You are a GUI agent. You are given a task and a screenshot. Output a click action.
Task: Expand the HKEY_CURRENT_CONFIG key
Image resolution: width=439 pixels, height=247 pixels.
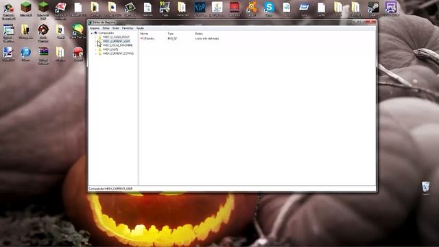(96, 54)
